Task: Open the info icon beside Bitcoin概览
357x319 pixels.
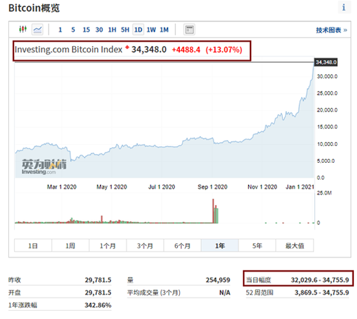Action: [344, 8]
